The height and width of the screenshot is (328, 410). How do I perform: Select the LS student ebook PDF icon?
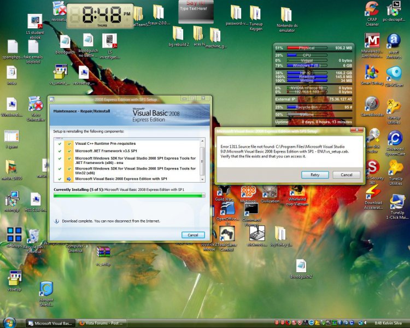tap(35, 27)
